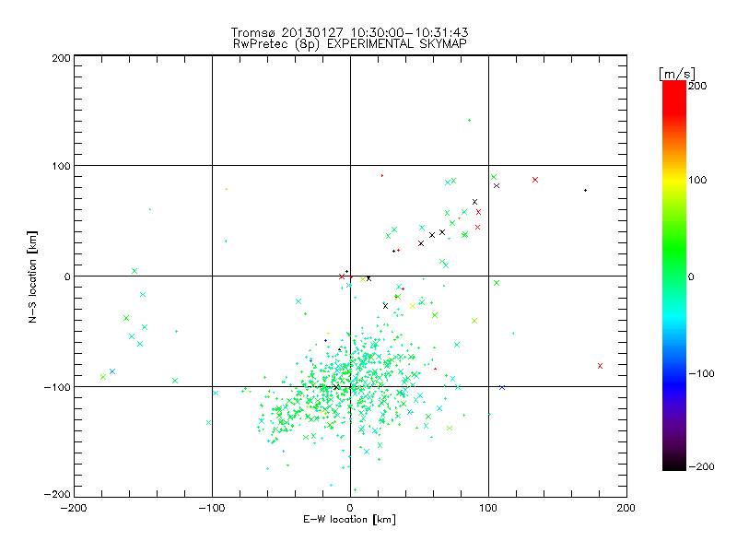The image size is (737, 553).
Task: Select the "N-S location [km]" axis label
Action: tap(32, 276)
